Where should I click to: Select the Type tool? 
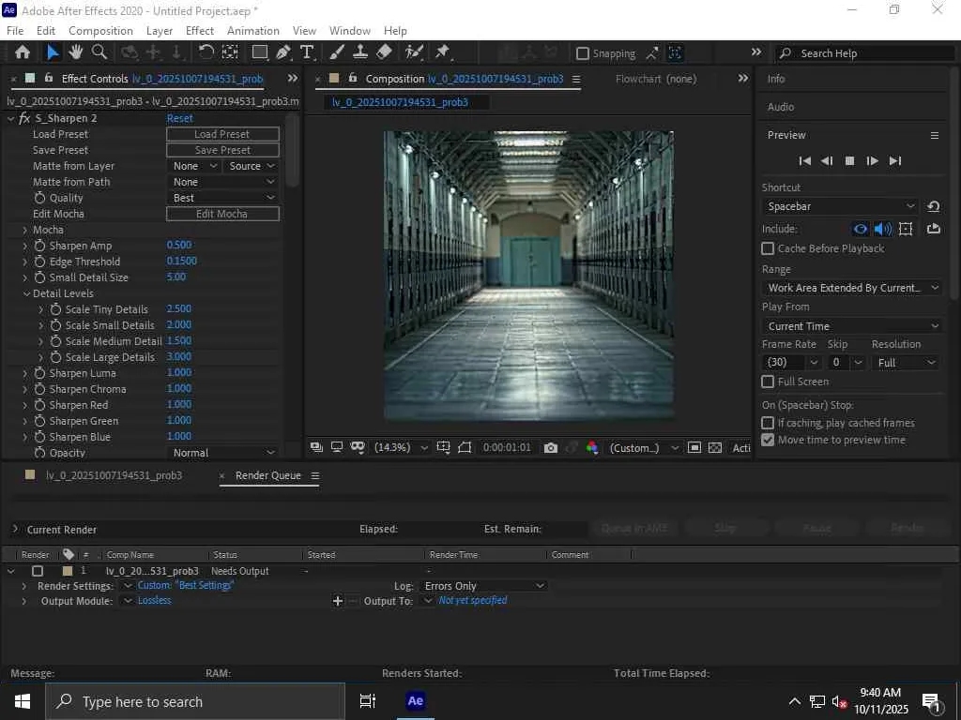click(306, 52)
